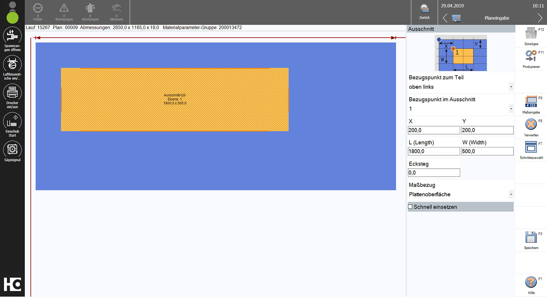Open the Schnitteauswahl function

(x=531, y=147)
